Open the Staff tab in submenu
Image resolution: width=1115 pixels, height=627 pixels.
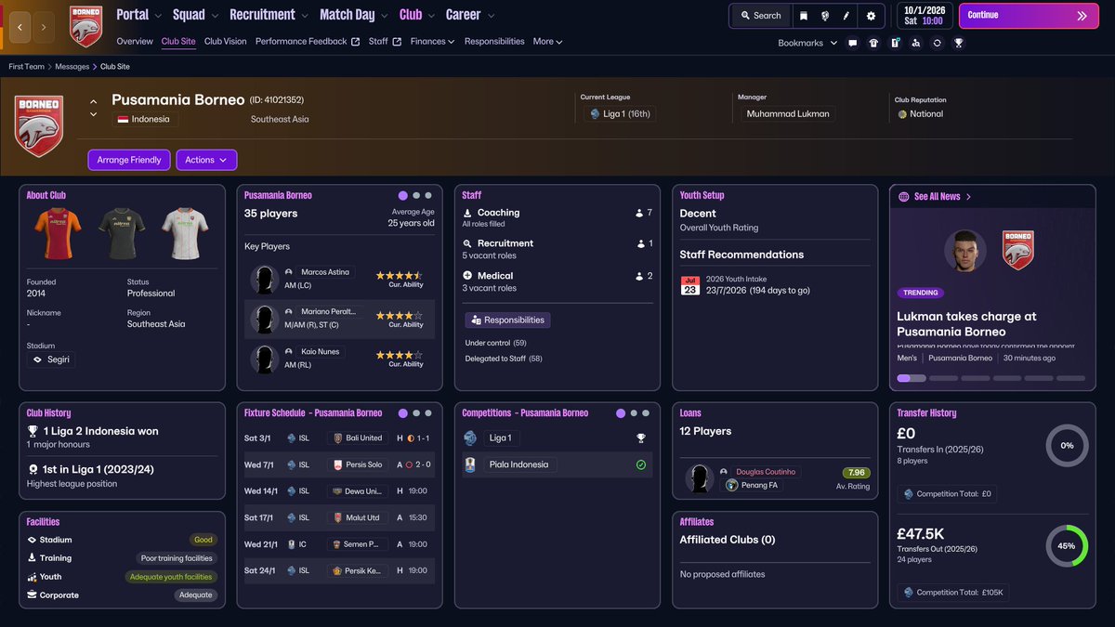coord(385,42)
